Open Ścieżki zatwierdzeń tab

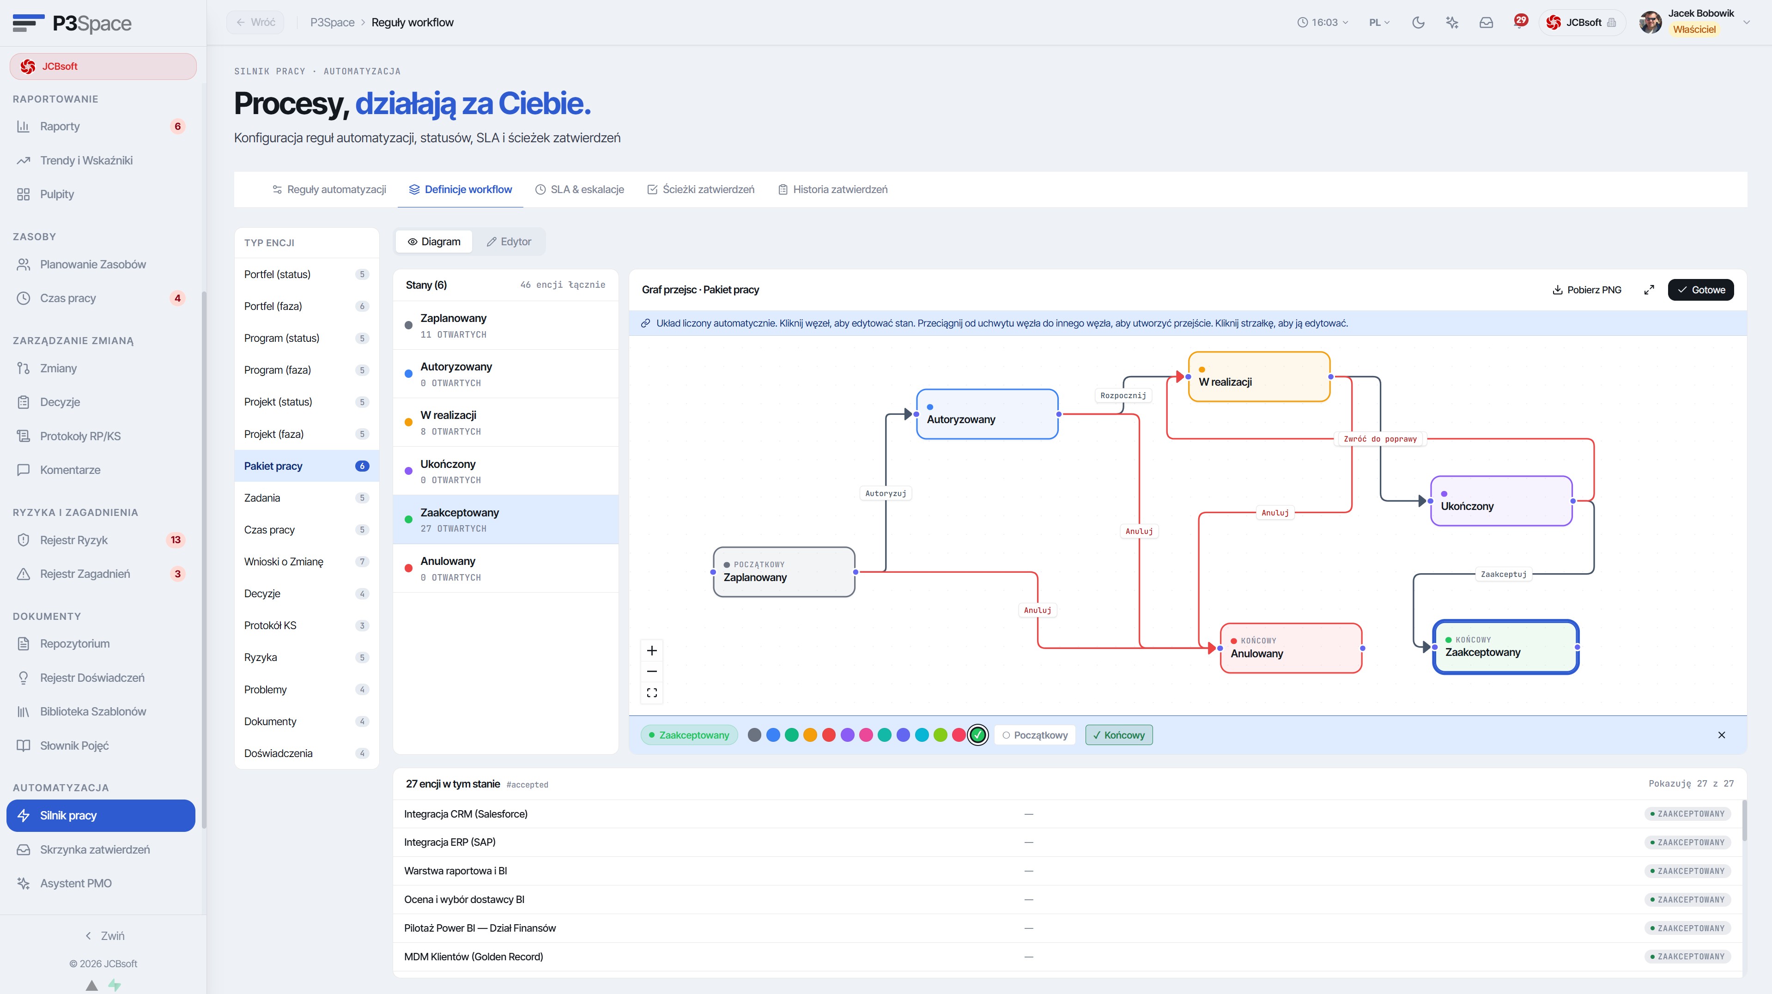pos(700,190)
